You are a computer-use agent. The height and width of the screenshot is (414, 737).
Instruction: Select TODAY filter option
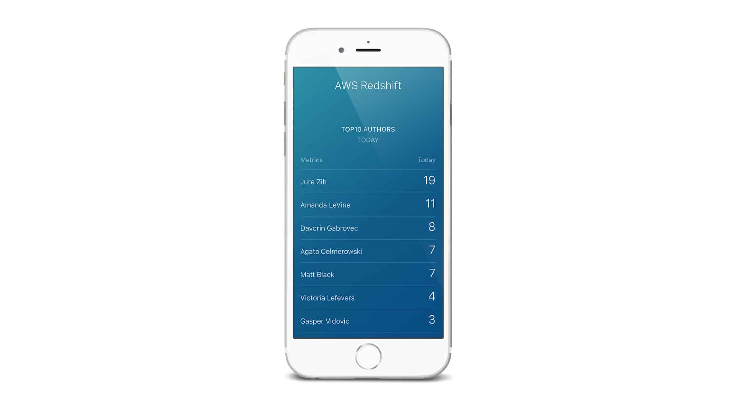tap(368, 140)
